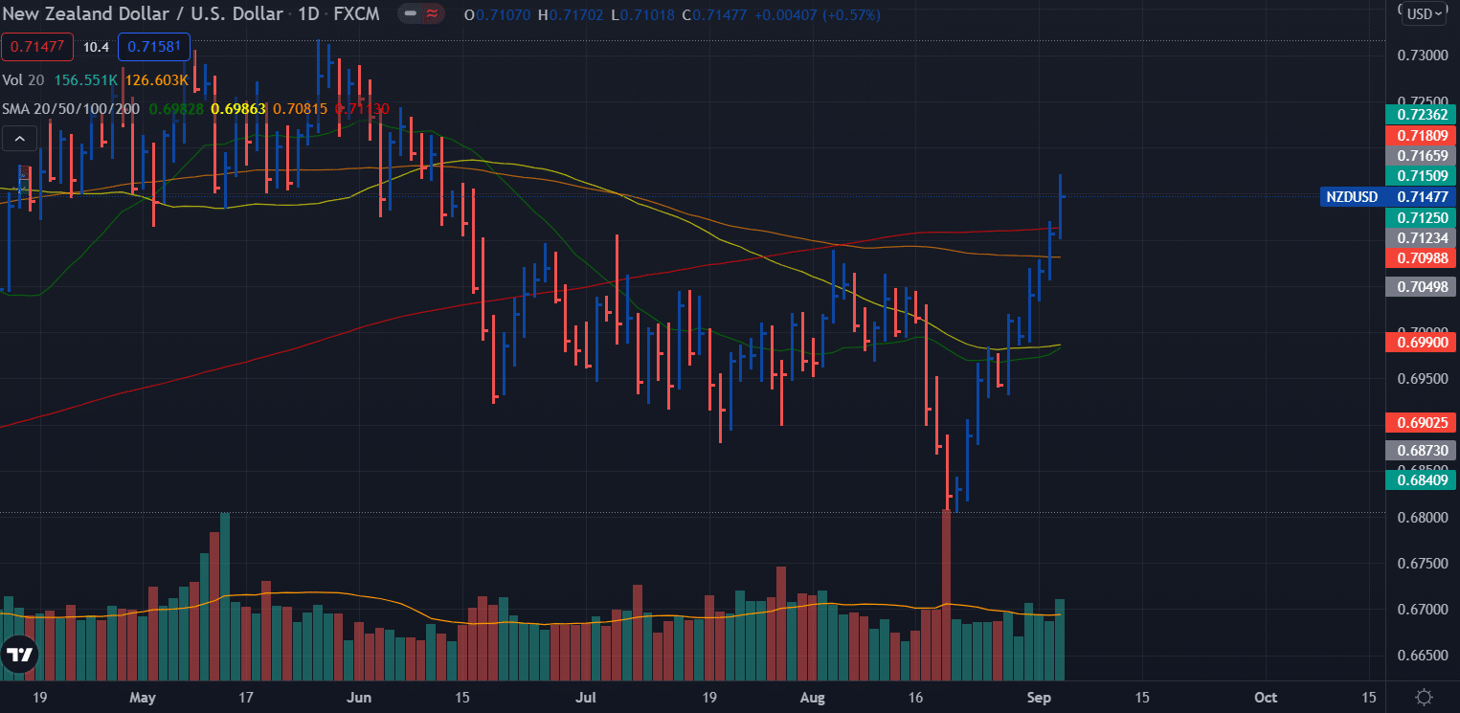Click the 0.71250 green price label

click(x=1422, y=217)
